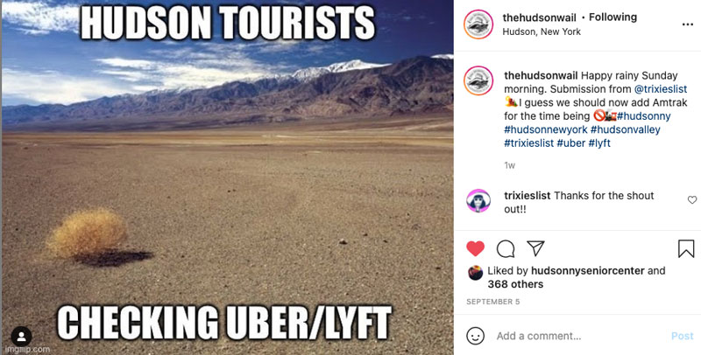
Task: Open hudsonnyseniorcenter liker avatar
Action: point(475,273)
